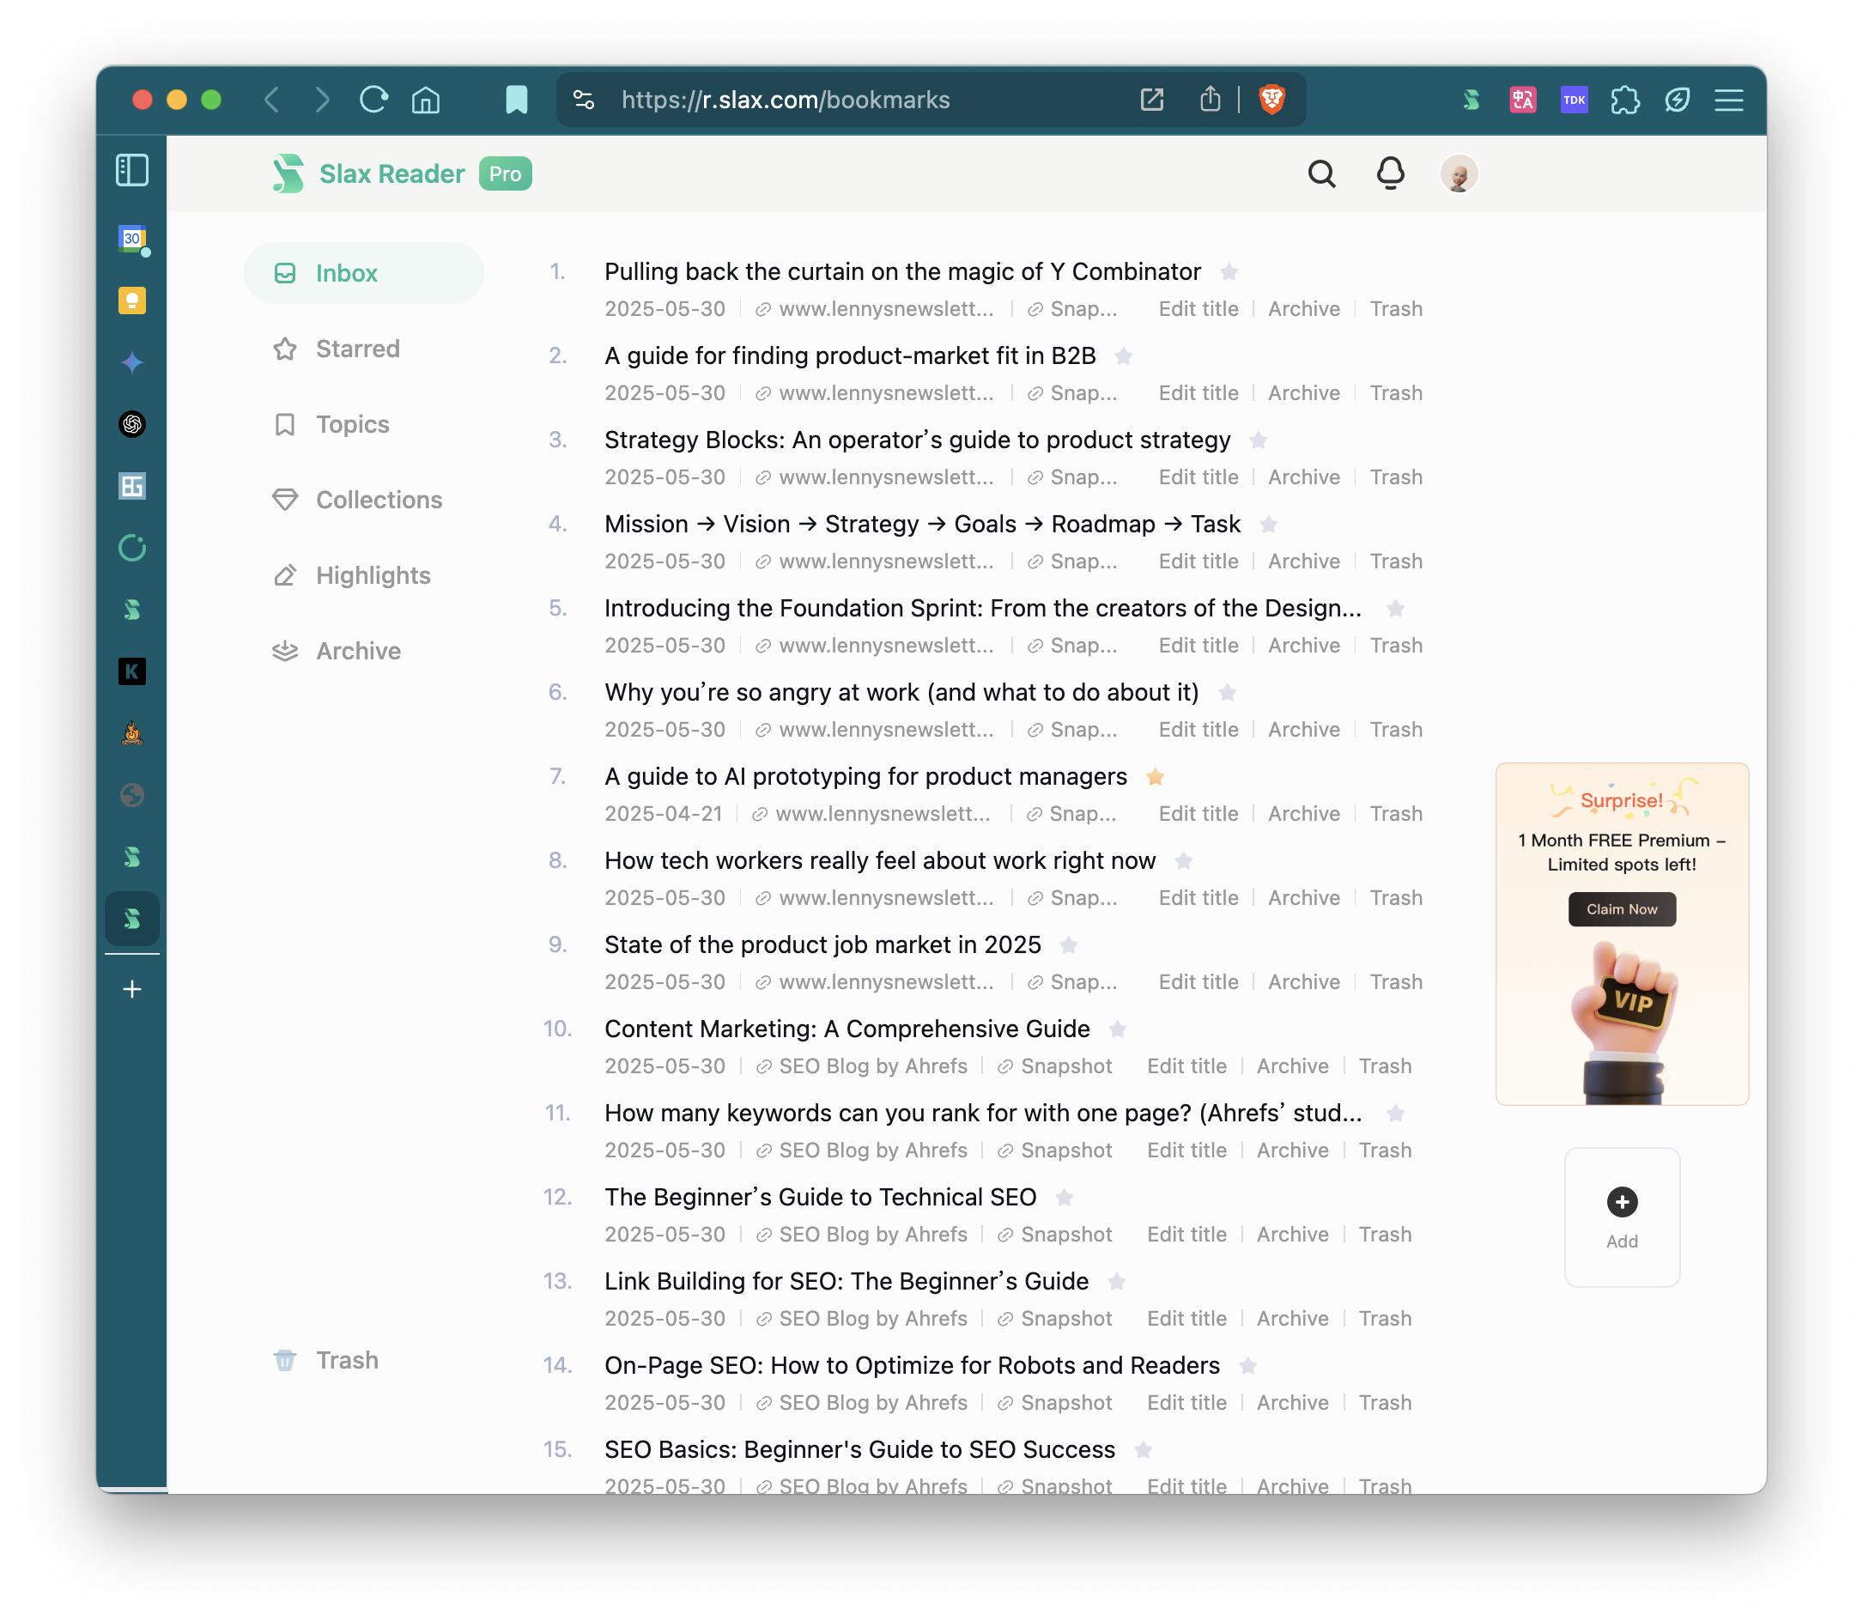The image size is (1863, 1621).
Task: Click the Add card to add a bookmark
Action: [1622, 1217]
